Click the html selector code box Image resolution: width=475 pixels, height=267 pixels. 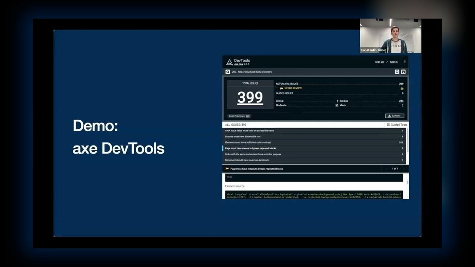[x=313, y=177]
